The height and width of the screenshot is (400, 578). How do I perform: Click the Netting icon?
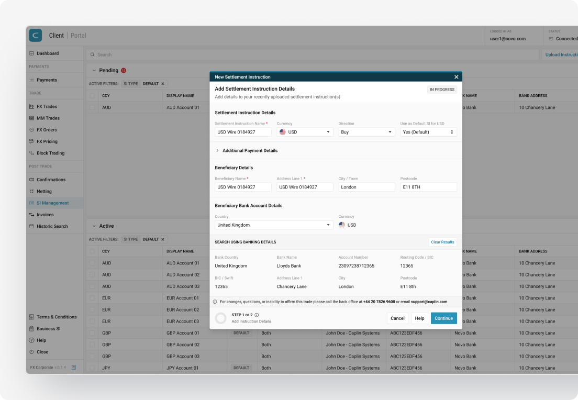[32, 191]
